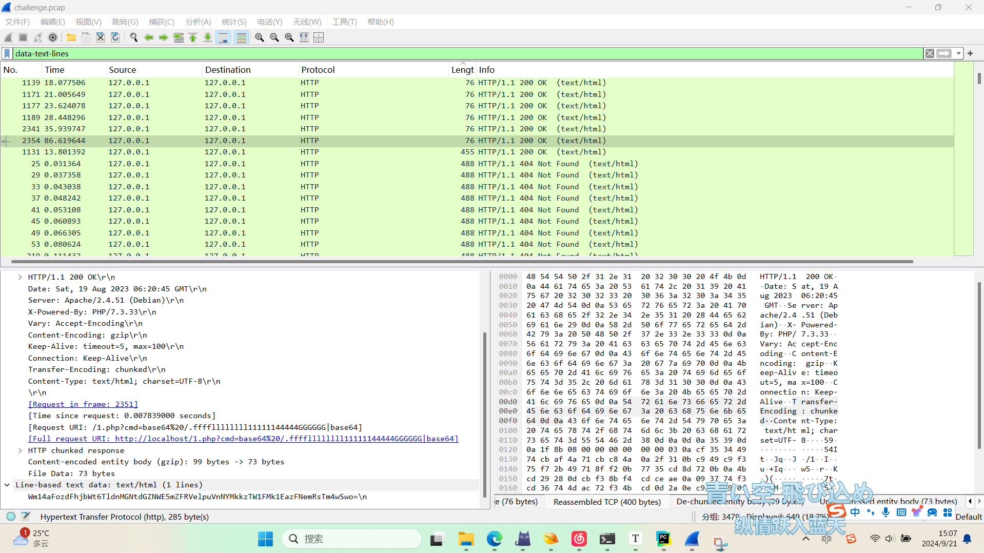Open the 捕获(C) menu

click(162, 22)
